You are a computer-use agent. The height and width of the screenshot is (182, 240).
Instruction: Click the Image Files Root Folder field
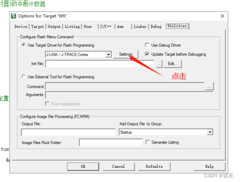click(x=111, y=142)
